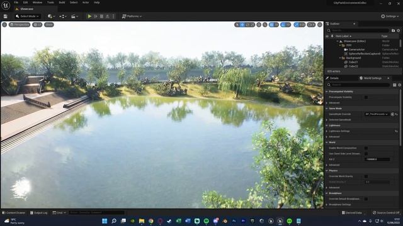Open the Lit view mode dropdown
The width and height of the screenshot is (403, 226).
tap(38, 24)
